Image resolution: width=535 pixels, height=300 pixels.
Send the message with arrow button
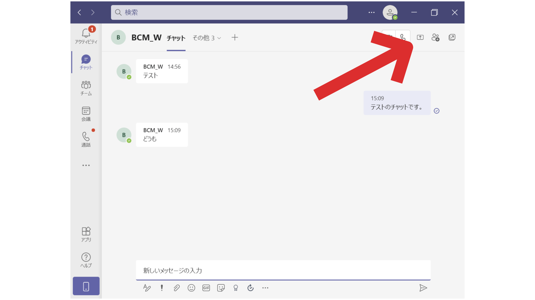423,288
